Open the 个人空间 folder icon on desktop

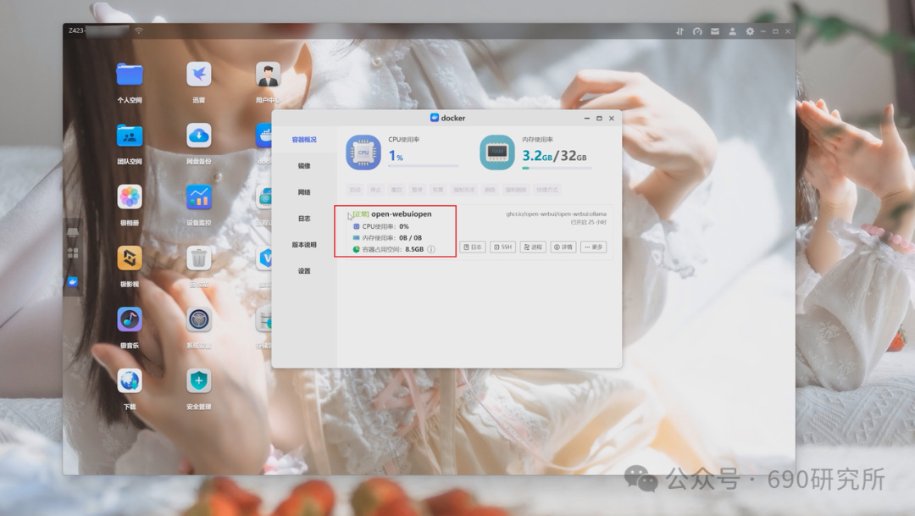click(x=130, y=75)
